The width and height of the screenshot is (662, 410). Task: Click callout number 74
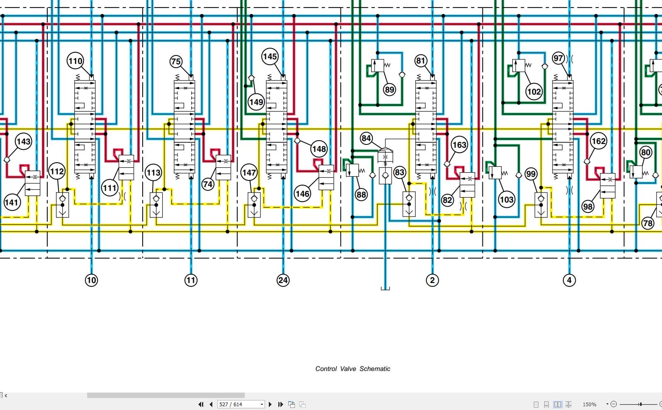coord(207,184)
